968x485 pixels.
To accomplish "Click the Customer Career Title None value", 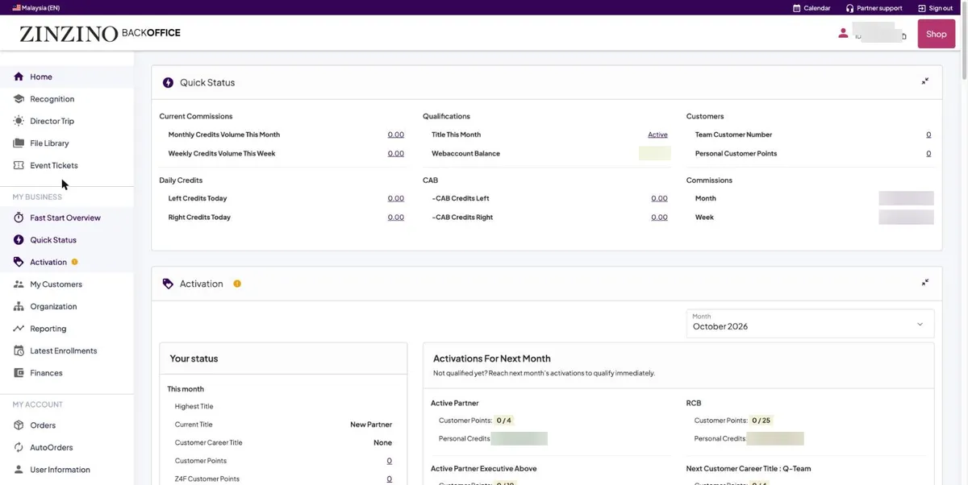I will (x=382, y=442).
